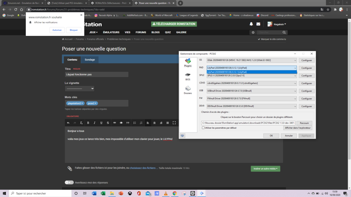Screen dimensions: 351x197
Task: Toggle 'Avertissez-moi des réponses' switch
Action: tap(69, 183)
